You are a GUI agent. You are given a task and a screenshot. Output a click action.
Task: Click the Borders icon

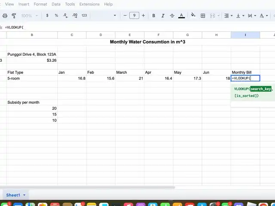(203, 15)
